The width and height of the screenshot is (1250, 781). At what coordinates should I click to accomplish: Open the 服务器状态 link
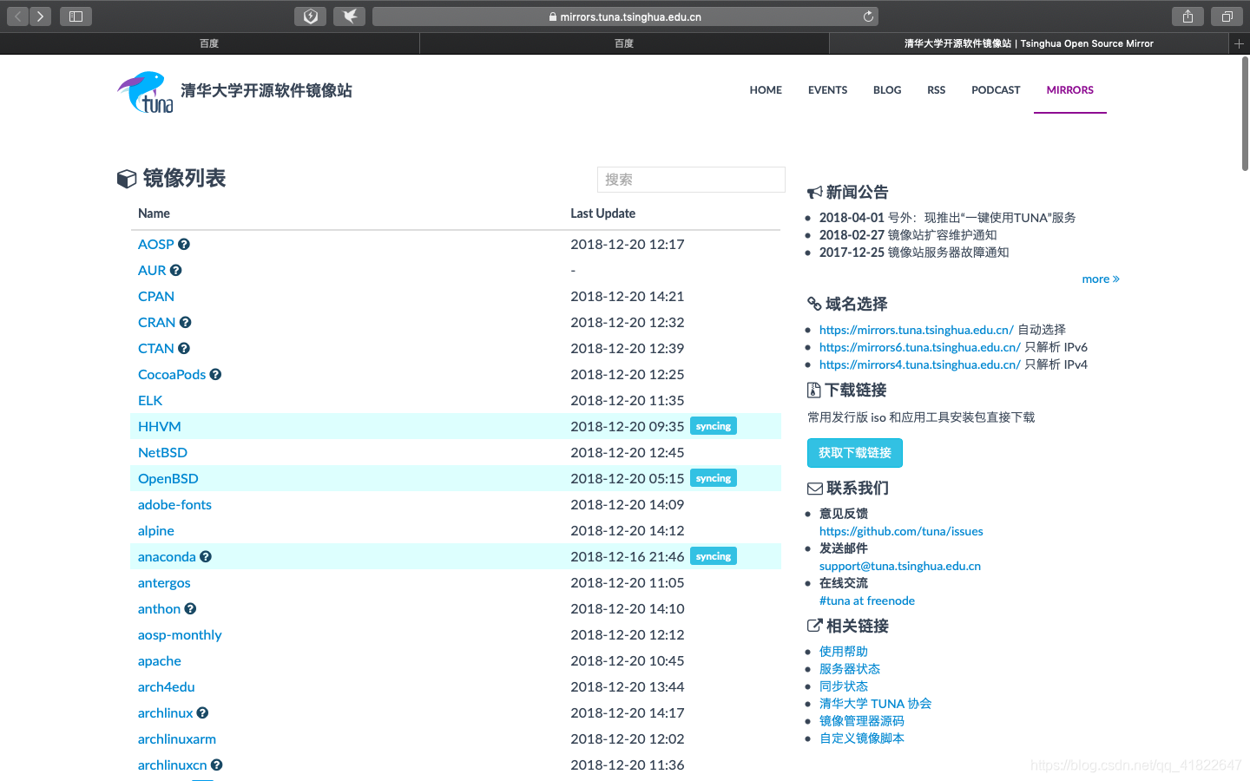[850, 669]
